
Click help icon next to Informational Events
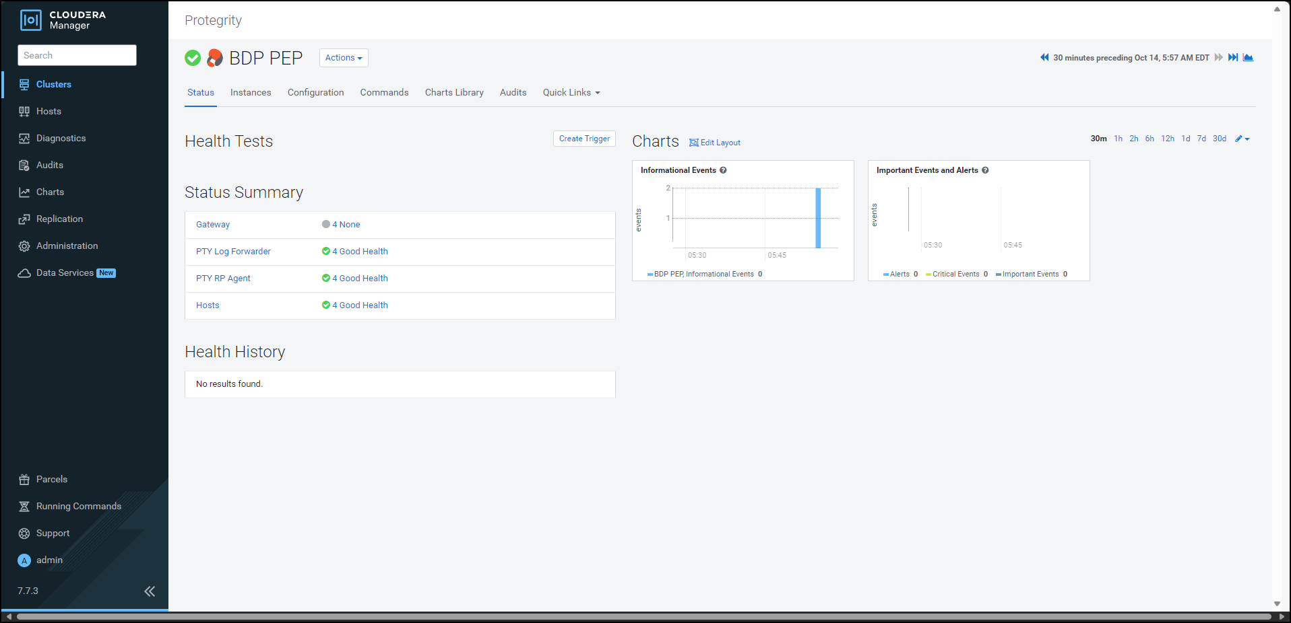[723, 170]
